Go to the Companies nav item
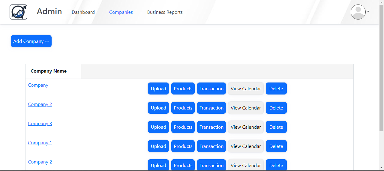 (121, 12)
